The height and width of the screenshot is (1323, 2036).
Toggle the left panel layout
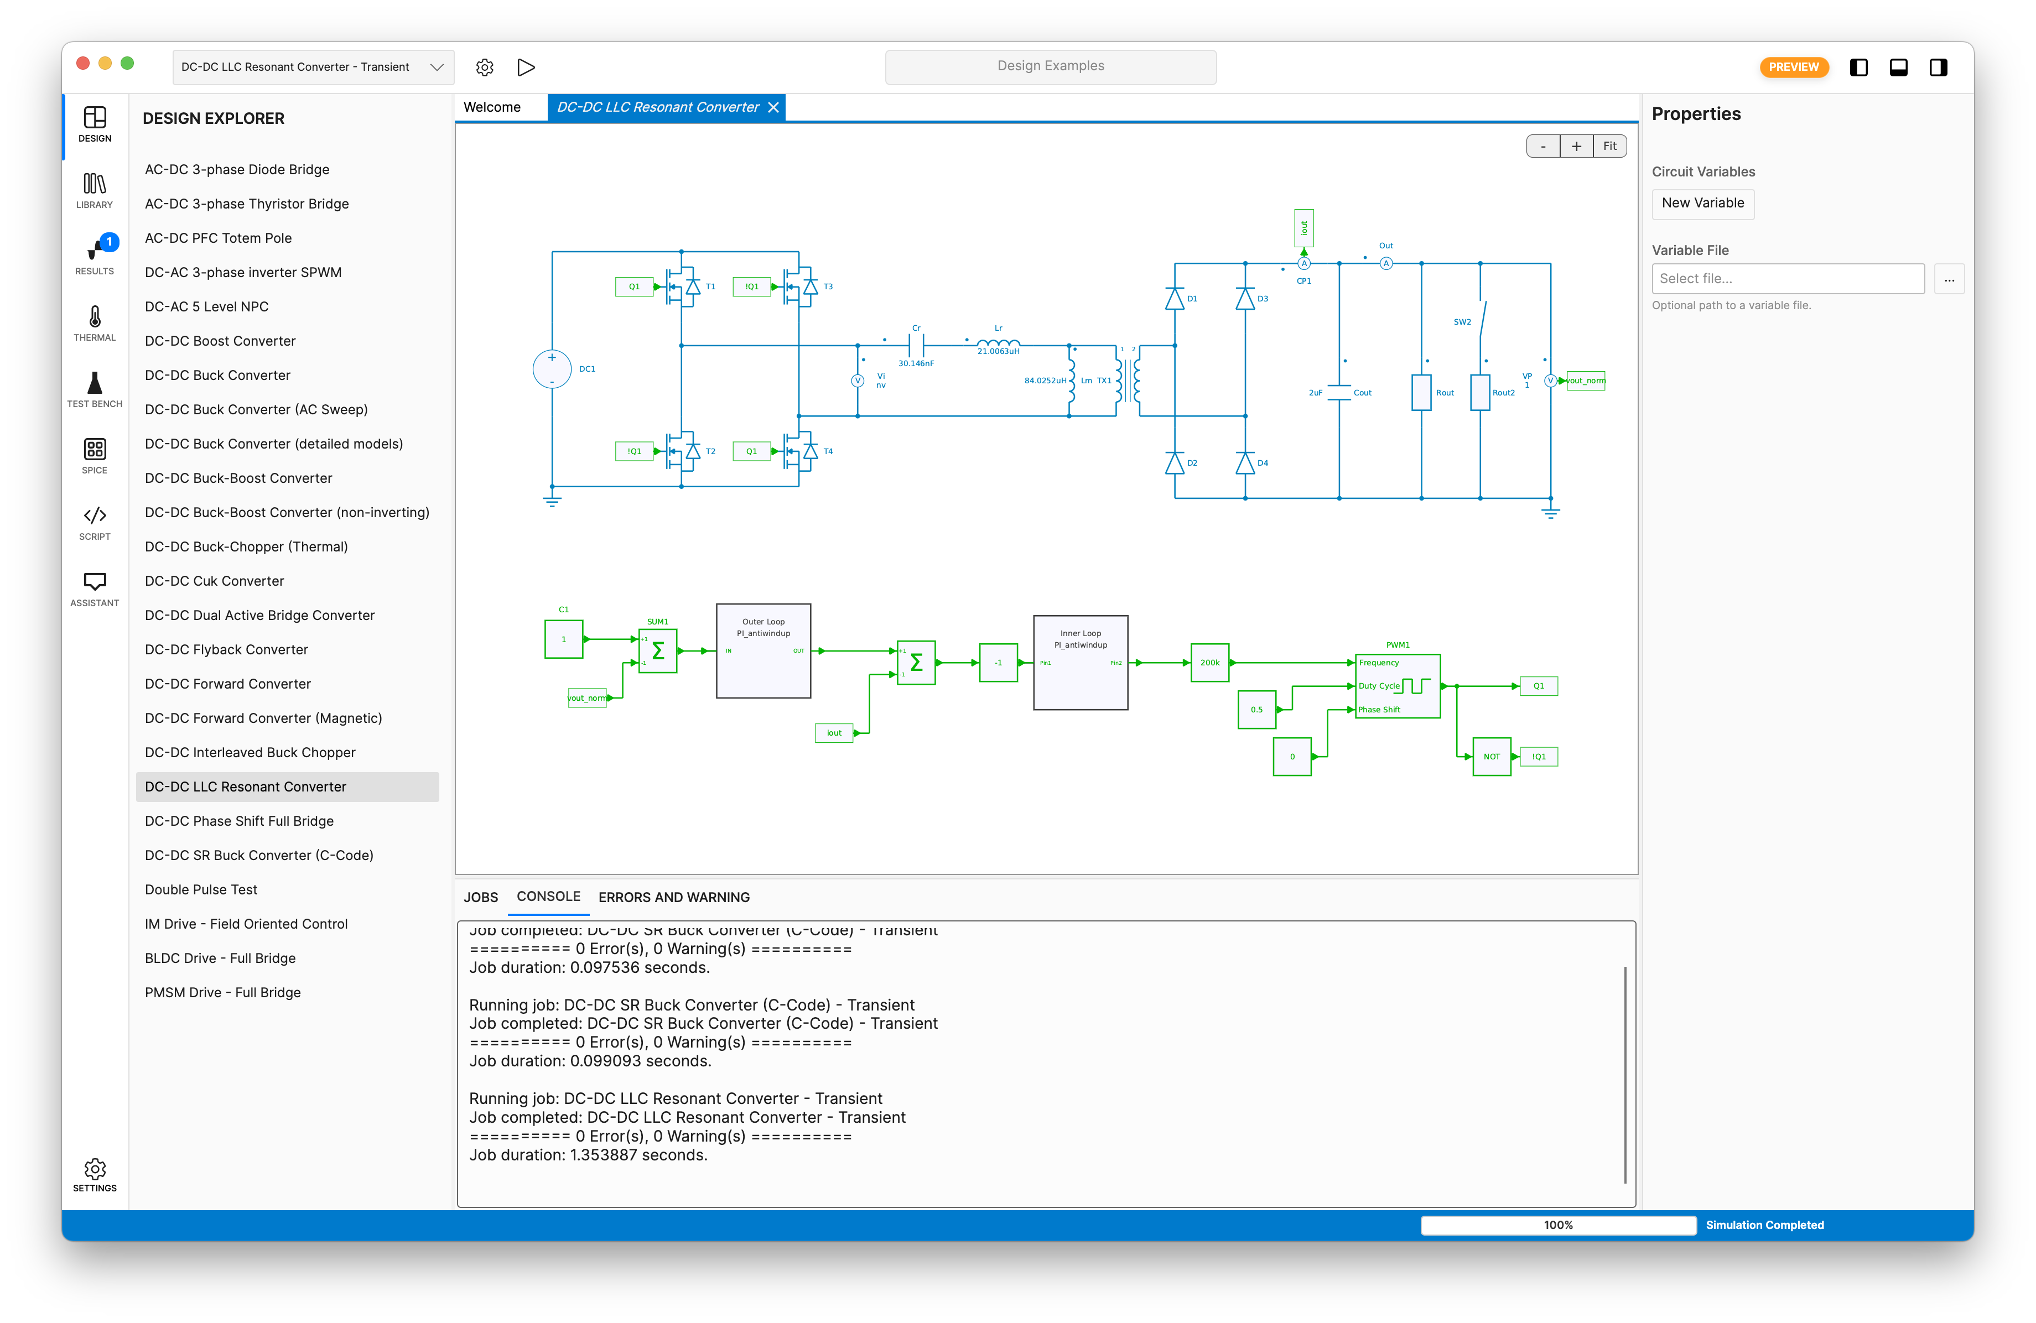coord(1858,67)
